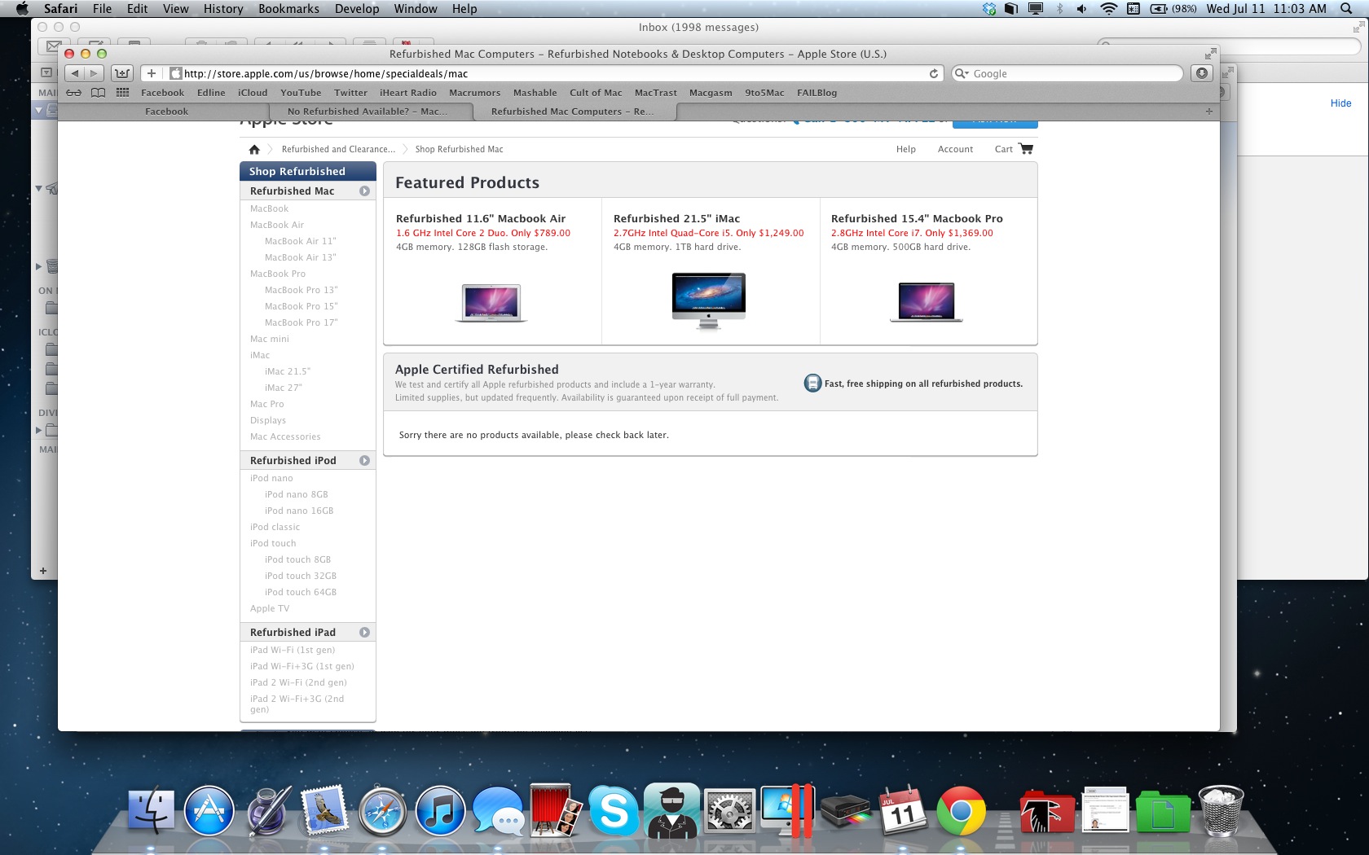Show all bookmarks with the book icon
1369x855 pixels.
click(x=98, y=93)
